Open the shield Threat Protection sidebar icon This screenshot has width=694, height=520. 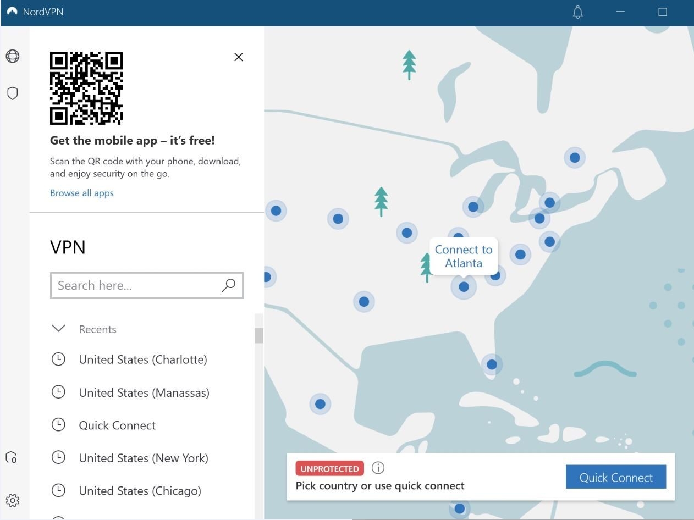point(13,93)
